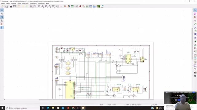The height and width of the screenshot is (110, 197).
Task: Click the Back-annotate from PCB icon
Action: click(102, 6)
